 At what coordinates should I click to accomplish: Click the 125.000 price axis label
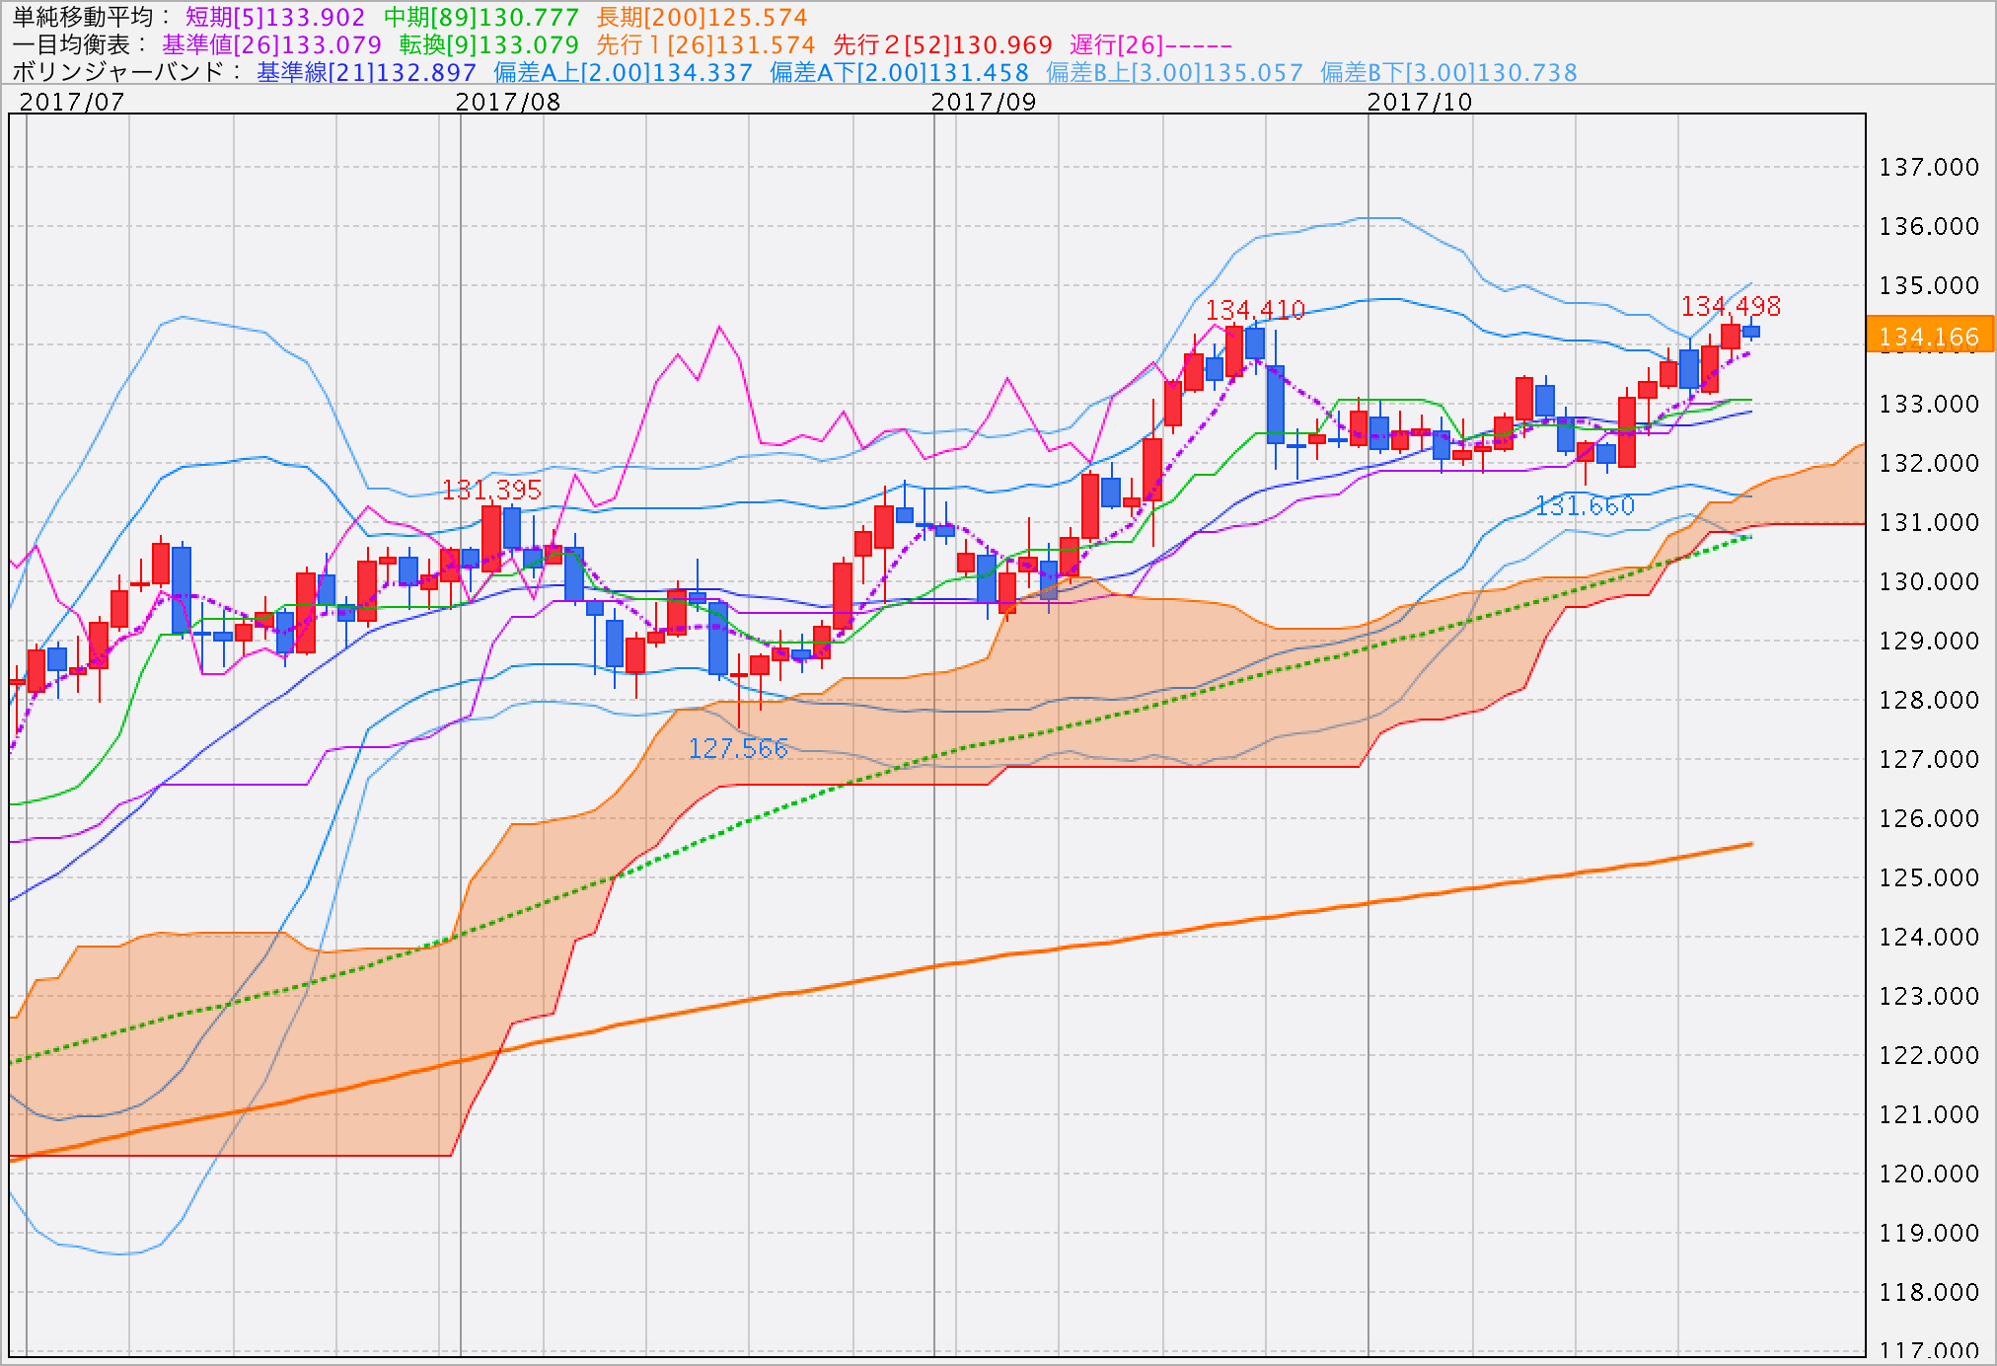pos(1929,877)
